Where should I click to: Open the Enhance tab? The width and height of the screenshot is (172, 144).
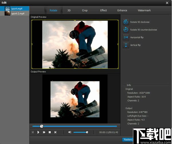(x=122, y=10)
